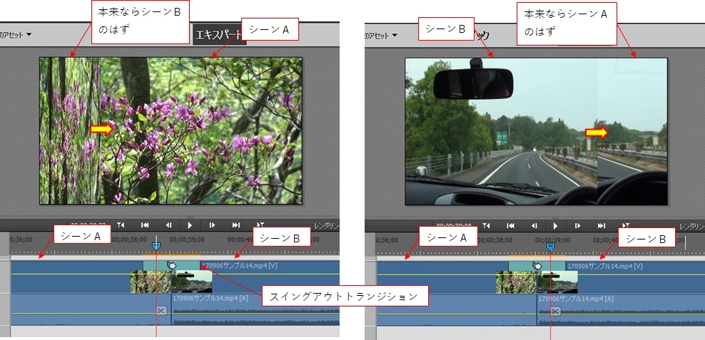Viewport: 705px width, 340px height.
Task: Step forward one frame in left screenshot
Action: click(x=212, y=225)
